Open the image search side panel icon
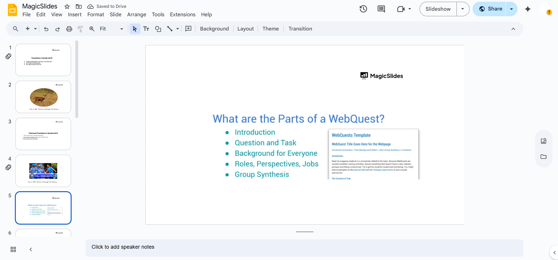Viewport: 558px width, 260px height. coord(543,141)
